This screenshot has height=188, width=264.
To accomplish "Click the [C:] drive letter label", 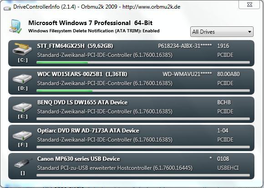I will point(23,60).
